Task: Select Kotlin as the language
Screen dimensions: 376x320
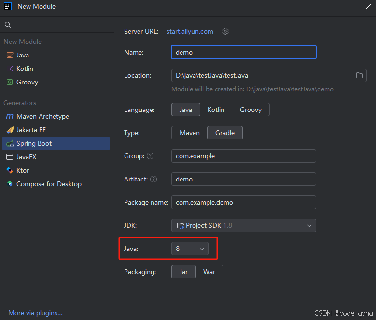Action: [x=216, y=110]
